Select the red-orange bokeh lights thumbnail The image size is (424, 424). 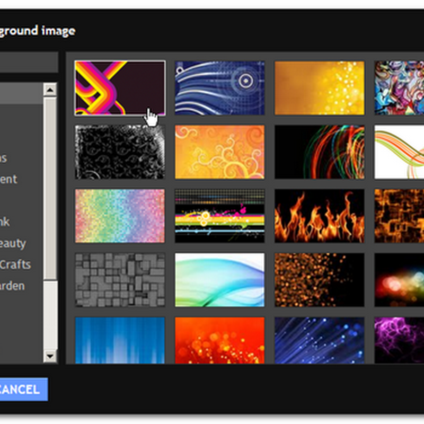pyautogui.click(x=219, y=340)
